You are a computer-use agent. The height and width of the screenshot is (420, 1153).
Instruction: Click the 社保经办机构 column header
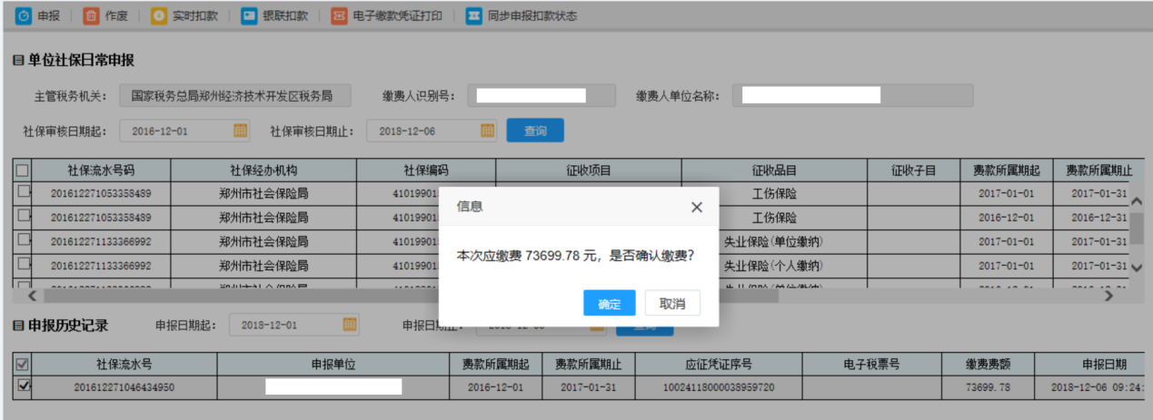(263, 170)
